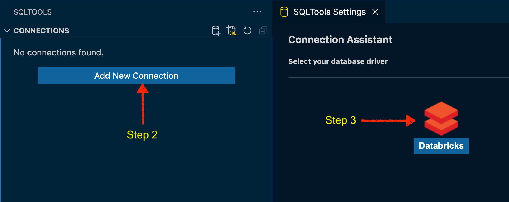Open a new SQL file via toolbar icon
The width and height of the screenshot is (509, 202).
231,30
